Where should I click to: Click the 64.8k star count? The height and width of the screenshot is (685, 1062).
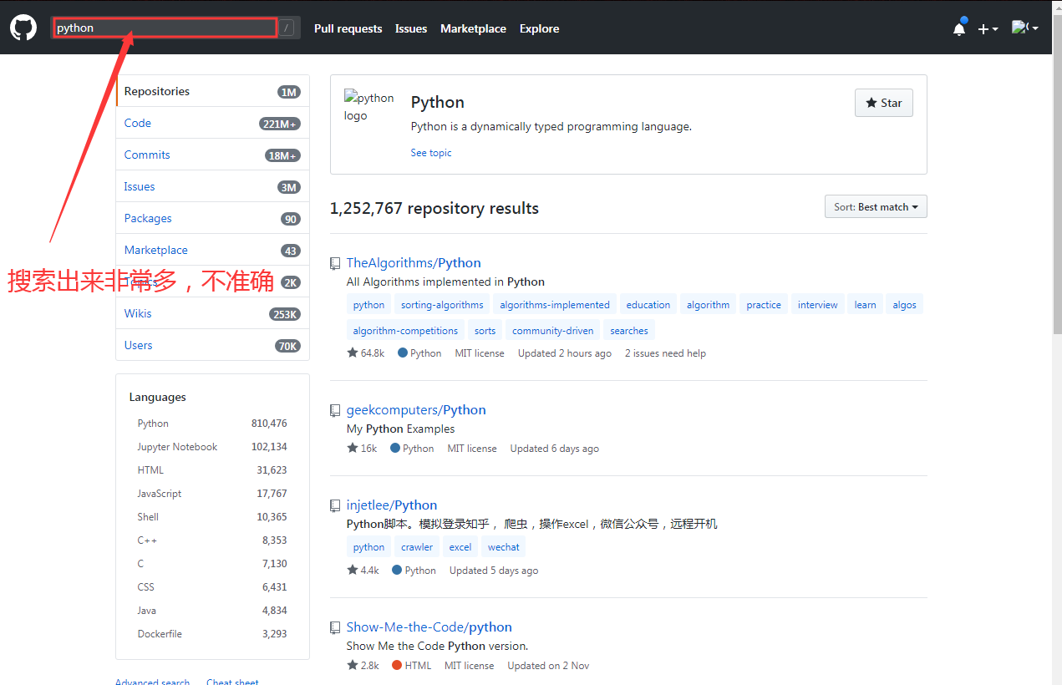[x=366, y=353]
